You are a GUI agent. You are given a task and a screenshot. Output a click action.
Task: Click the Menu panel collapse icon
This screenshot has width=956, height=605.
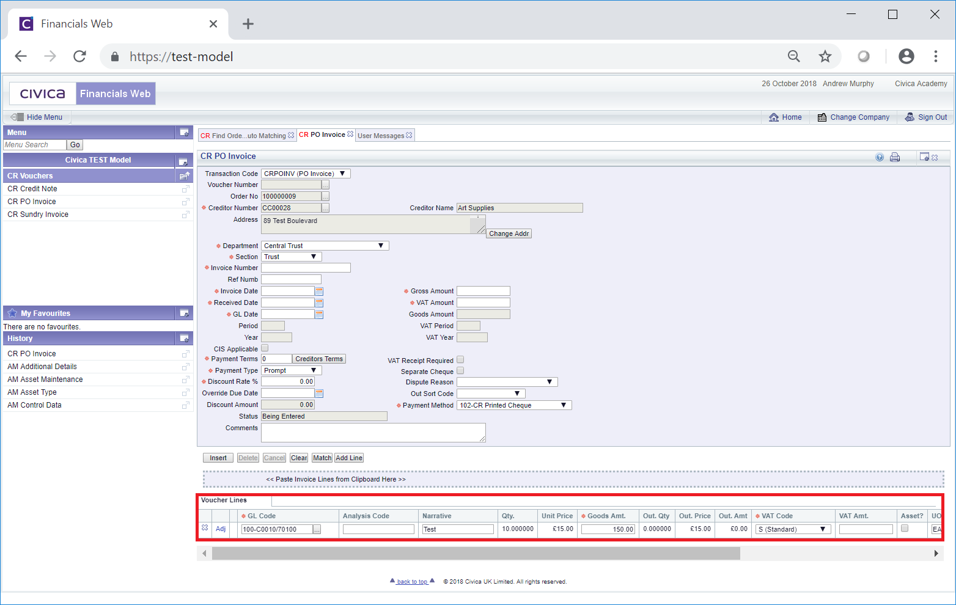184,133
